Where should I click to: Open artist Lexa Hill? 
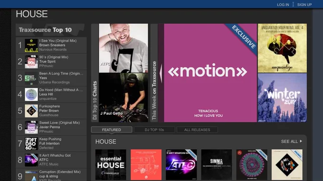pos(46,94)
